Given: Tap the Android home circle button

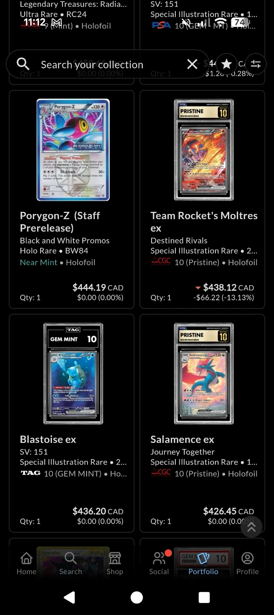Looking at the screenshot, I should tap(137, 597).
